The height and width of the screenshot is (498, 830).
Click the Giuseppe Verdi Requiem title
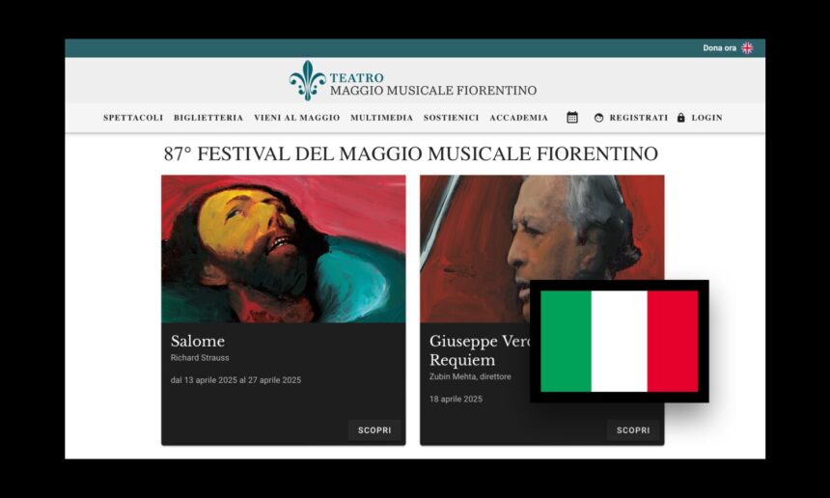tap(480, 350)
